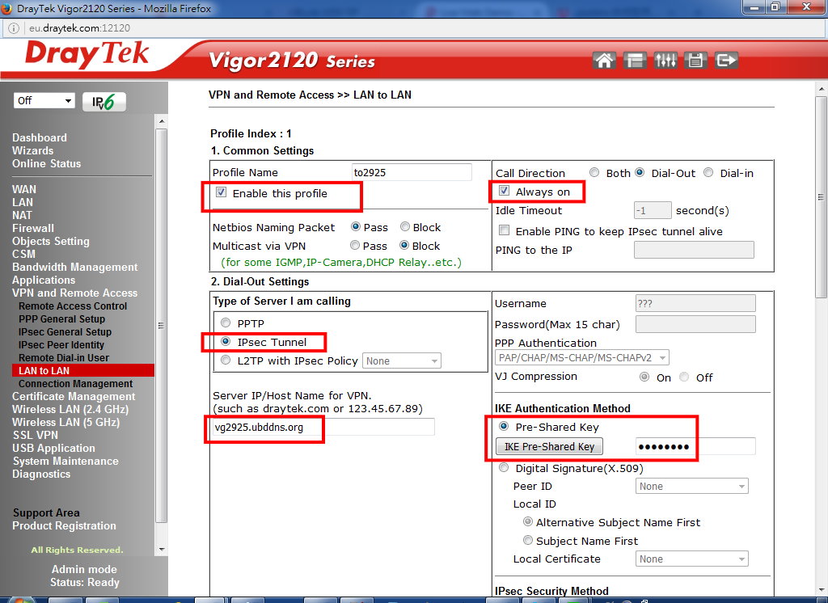Click the floppy disk save icon
The image size is (828, 603).
pyautogui.click(x=695, y=61)
